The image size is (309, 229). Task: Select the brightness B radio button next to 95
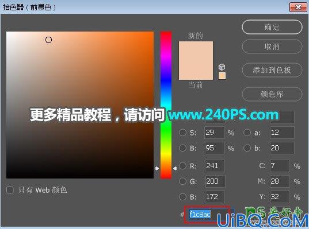[182, 148]
